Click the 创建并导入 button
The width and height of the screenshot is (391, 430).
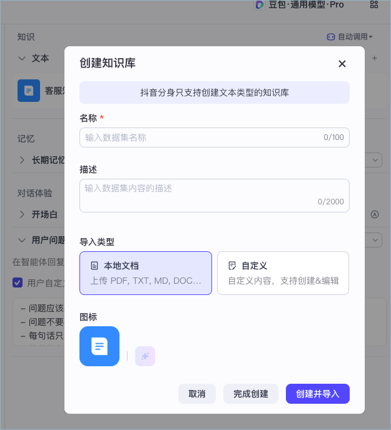point(318,394)
